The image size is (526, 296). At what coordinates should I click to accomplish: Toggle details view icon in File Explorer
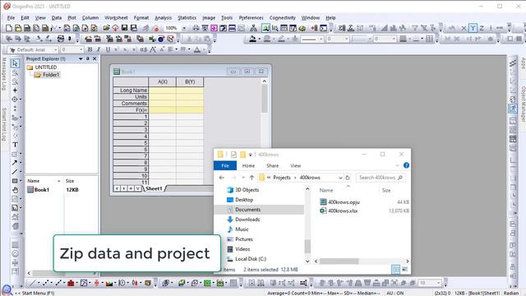point(396,269)
